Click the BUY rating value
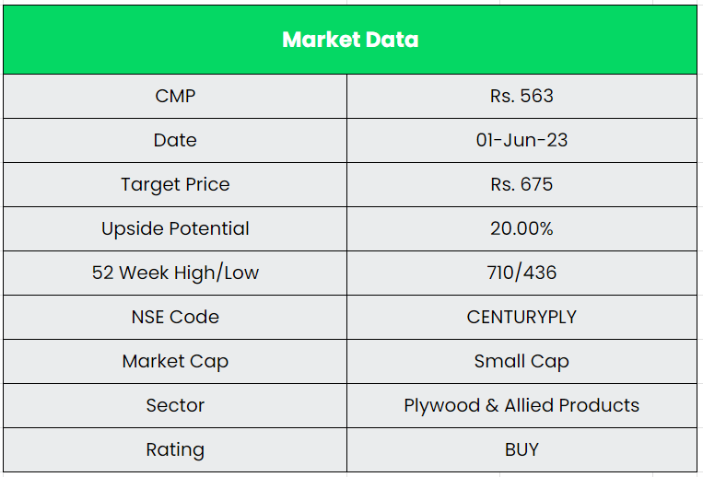The image size is (703, 477). tap(521, 449)
